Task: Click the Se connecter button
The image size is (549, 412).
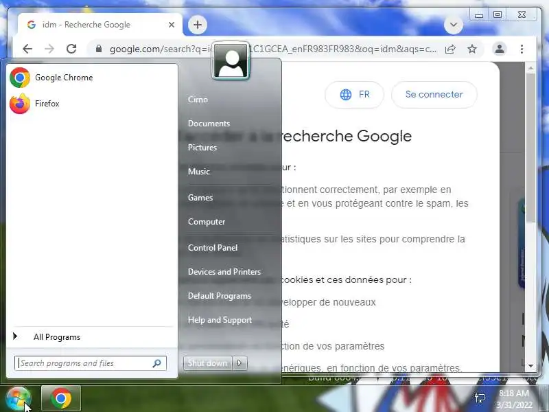Action: 434,95
